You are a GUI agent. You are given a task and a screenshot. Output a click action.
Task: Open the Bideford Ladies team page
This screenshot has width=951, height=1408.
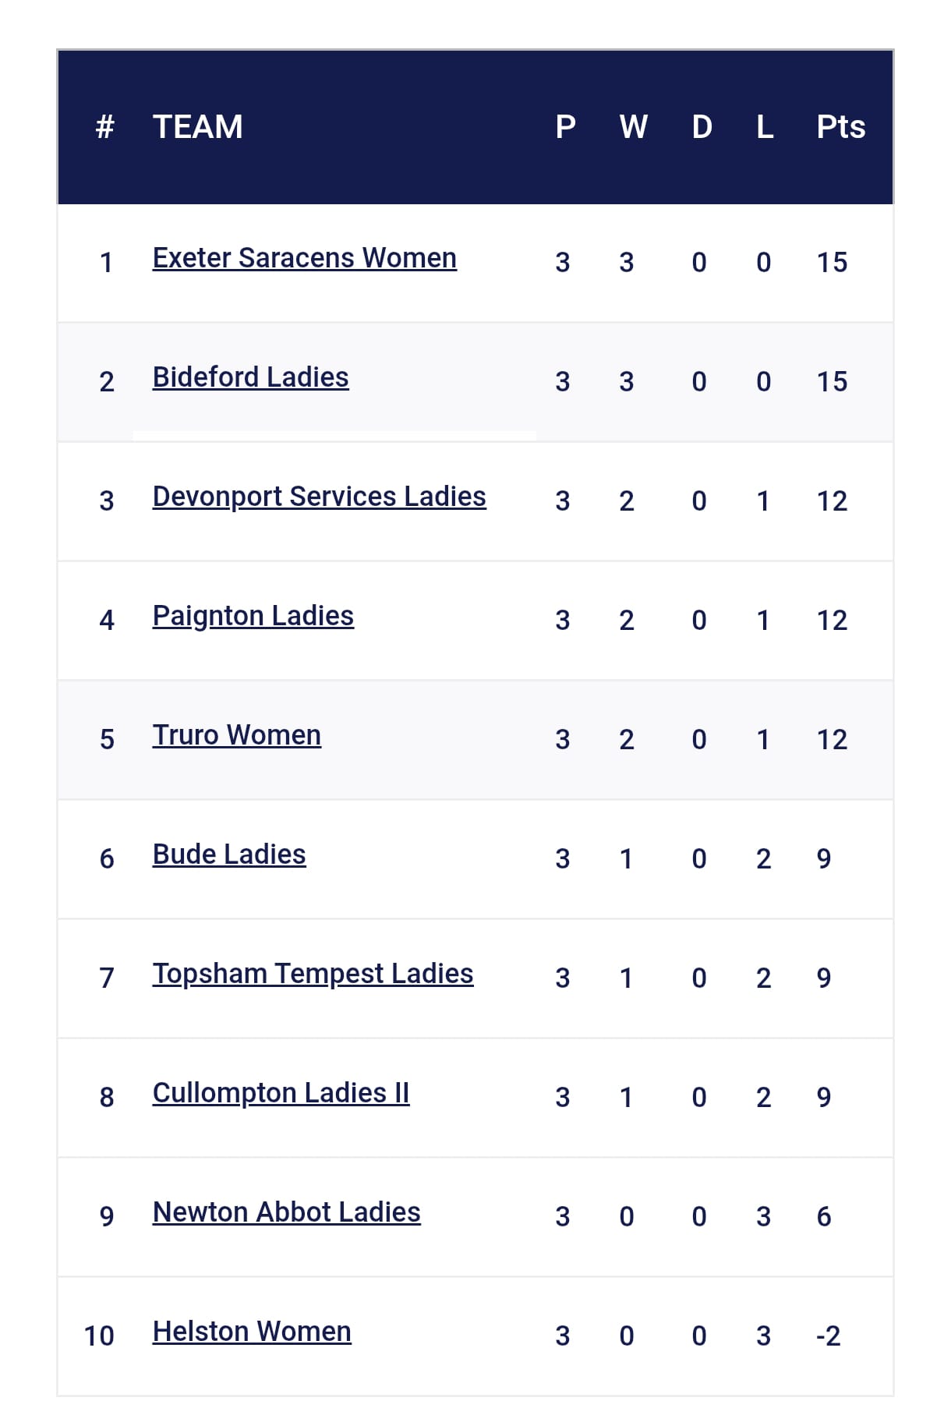click(x=250, y=377)
